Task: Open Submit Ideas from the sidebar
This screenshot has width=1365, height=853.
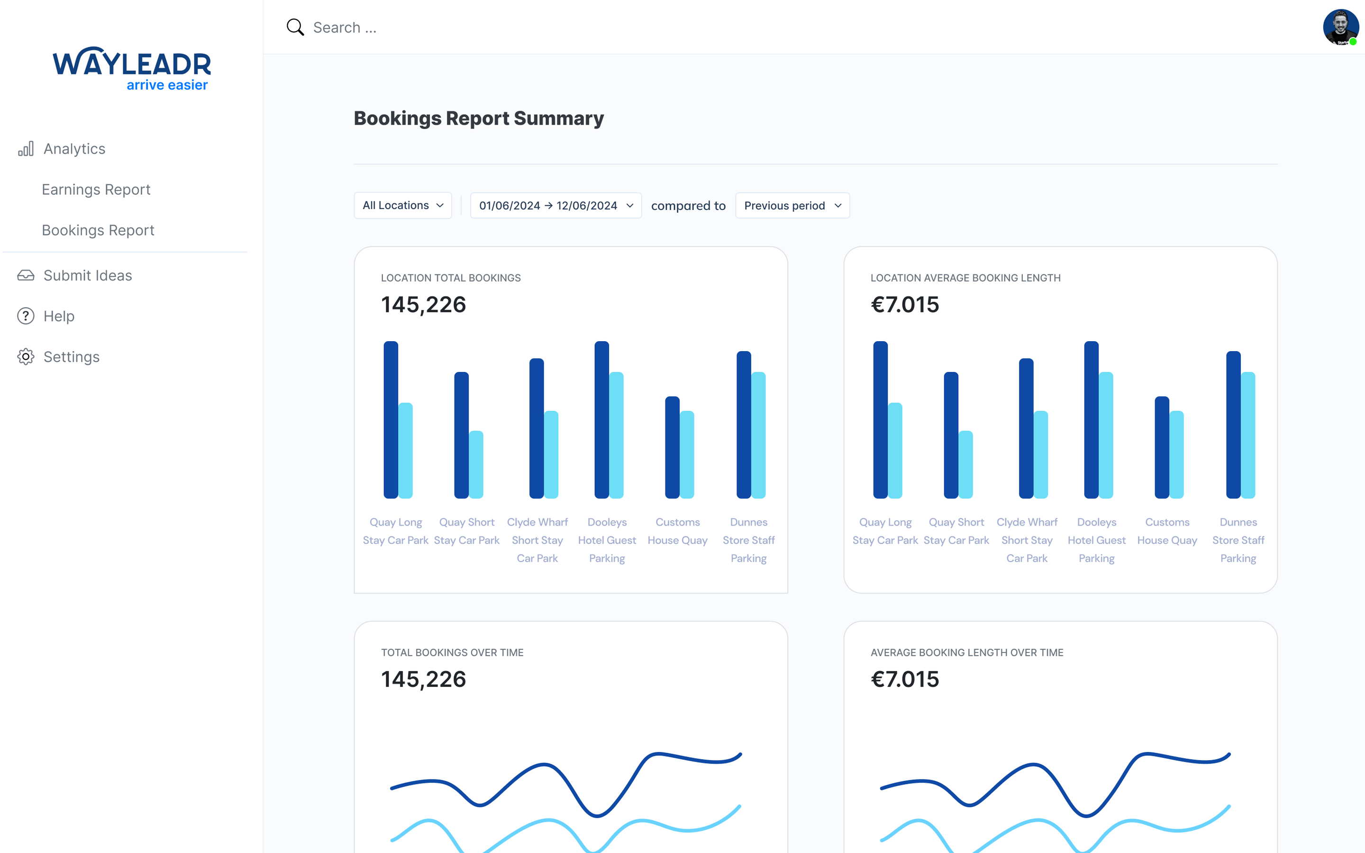Action: [87, 275]
